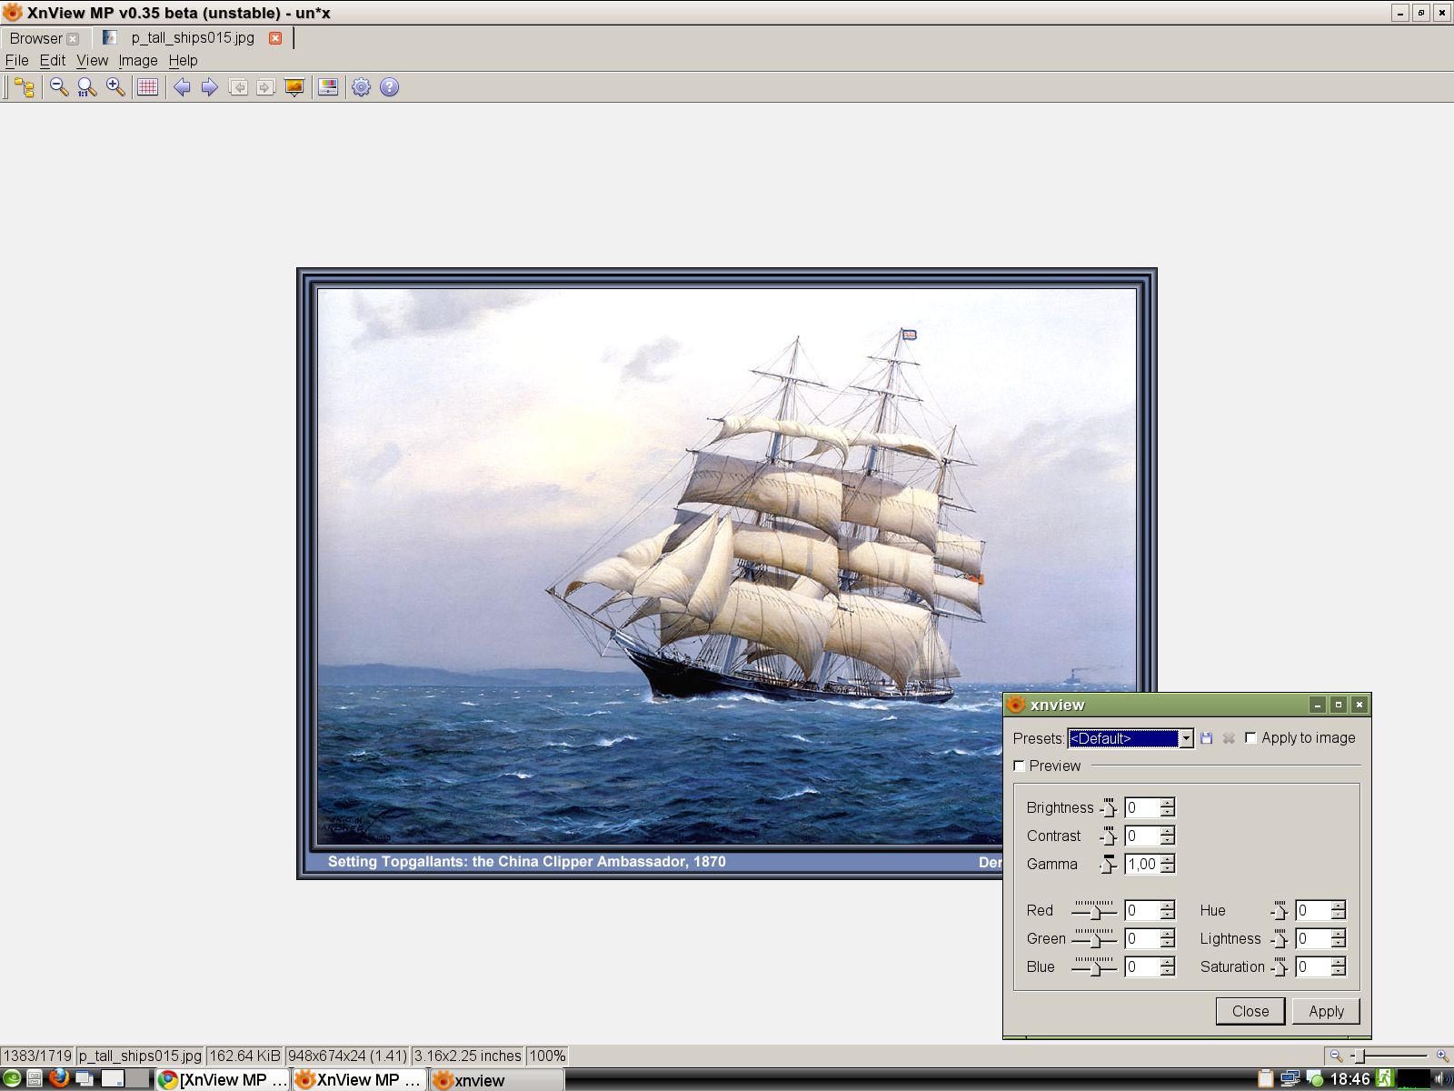Toggle the grid overlay icon
Viewport: 1454px width, 1091px height.
147,87
